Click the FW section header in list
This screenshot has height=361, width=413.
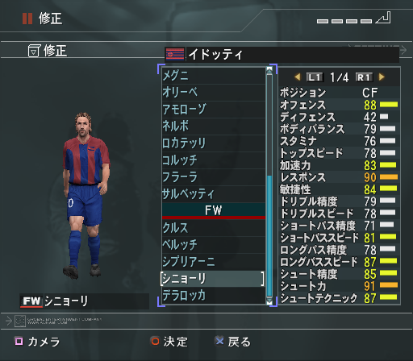[x=214, y=210]
